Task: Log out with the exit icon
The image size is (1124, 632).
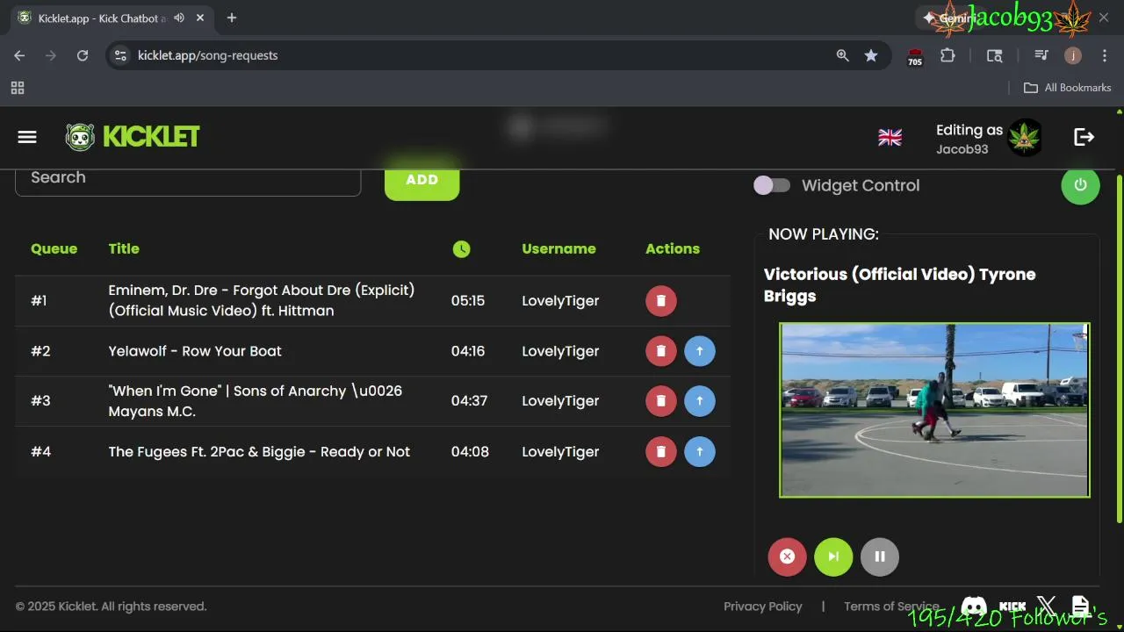Action: pos(1084,137)
